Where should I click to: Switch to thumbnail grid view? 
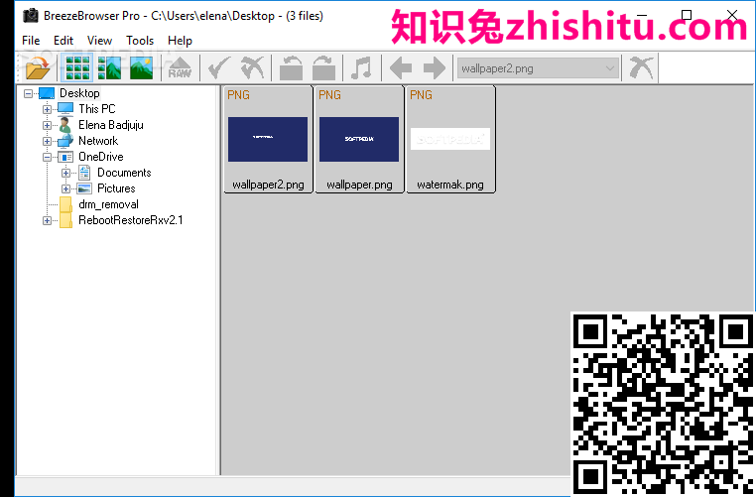(77, 68)
